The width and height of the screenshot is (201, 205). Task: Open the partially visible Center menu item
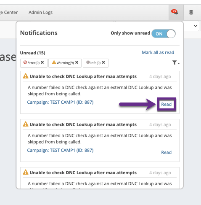[9, 13]
